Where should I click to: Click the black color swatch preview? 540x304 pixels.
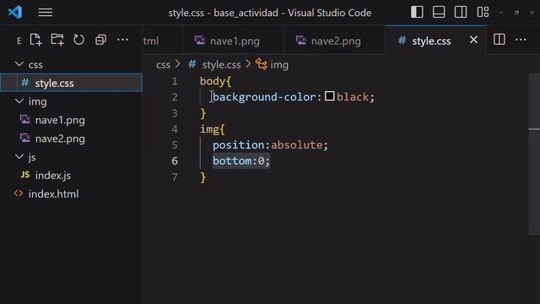click(x=330, y=96)
